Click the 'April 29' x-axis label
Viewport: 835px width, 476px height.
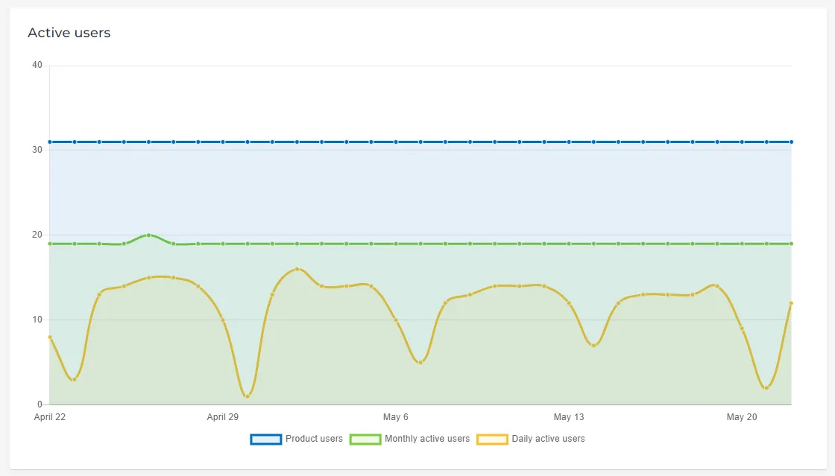(x=223, y=417)
